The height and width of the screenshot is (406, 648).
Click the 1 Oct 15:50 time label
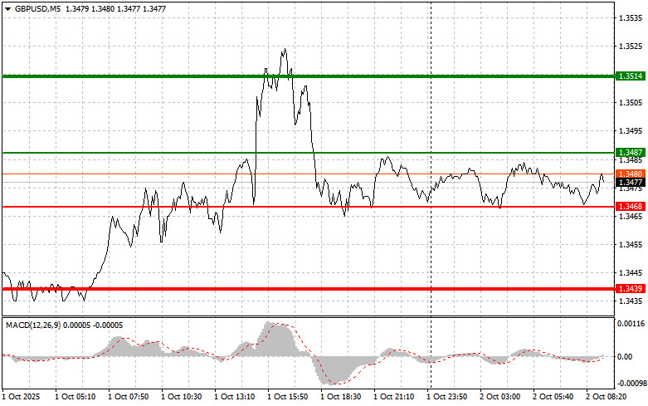(288, 397)
